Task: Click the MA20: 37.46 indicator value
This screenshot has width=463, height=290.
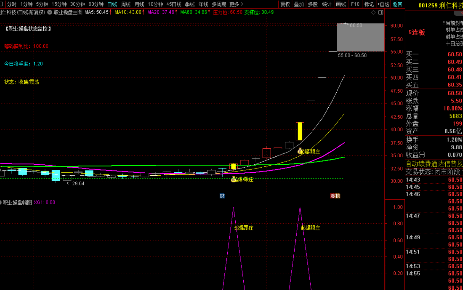Action: coord(161,12)
